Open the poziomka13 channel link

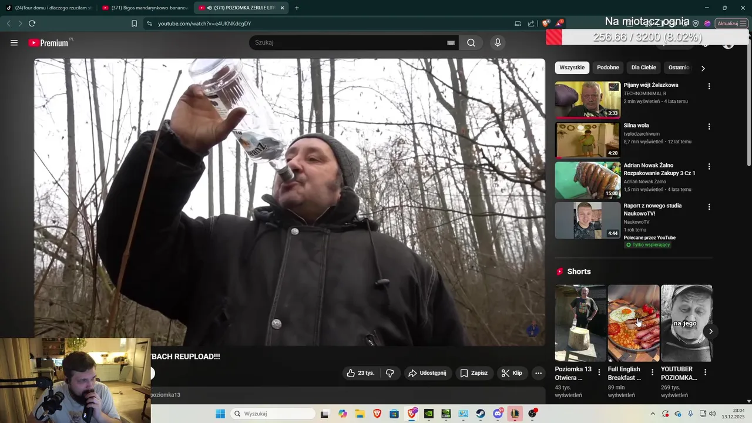click(166, 395)
